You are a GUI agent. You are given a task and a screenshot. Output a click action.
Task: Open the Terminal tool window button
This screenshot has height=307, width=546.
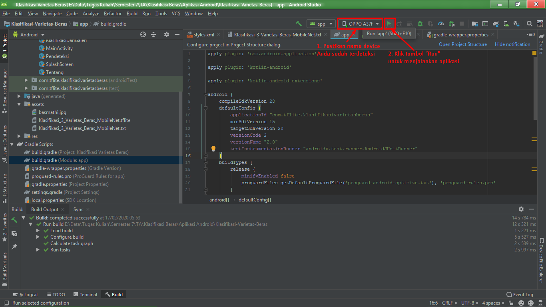[85, 295]
